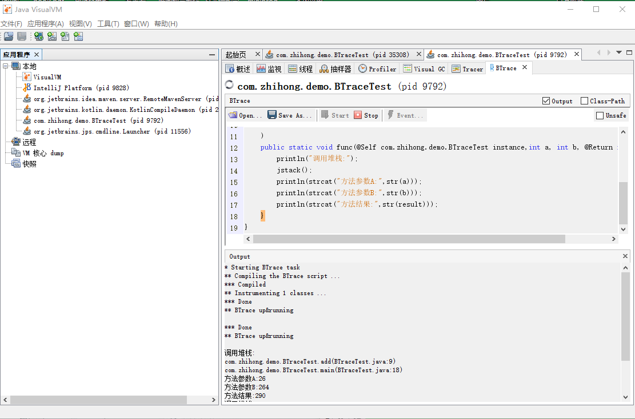The width and height of the screenshot is (635, 419).
Task: Open the 概述 overview subtab
Action: 238,69
